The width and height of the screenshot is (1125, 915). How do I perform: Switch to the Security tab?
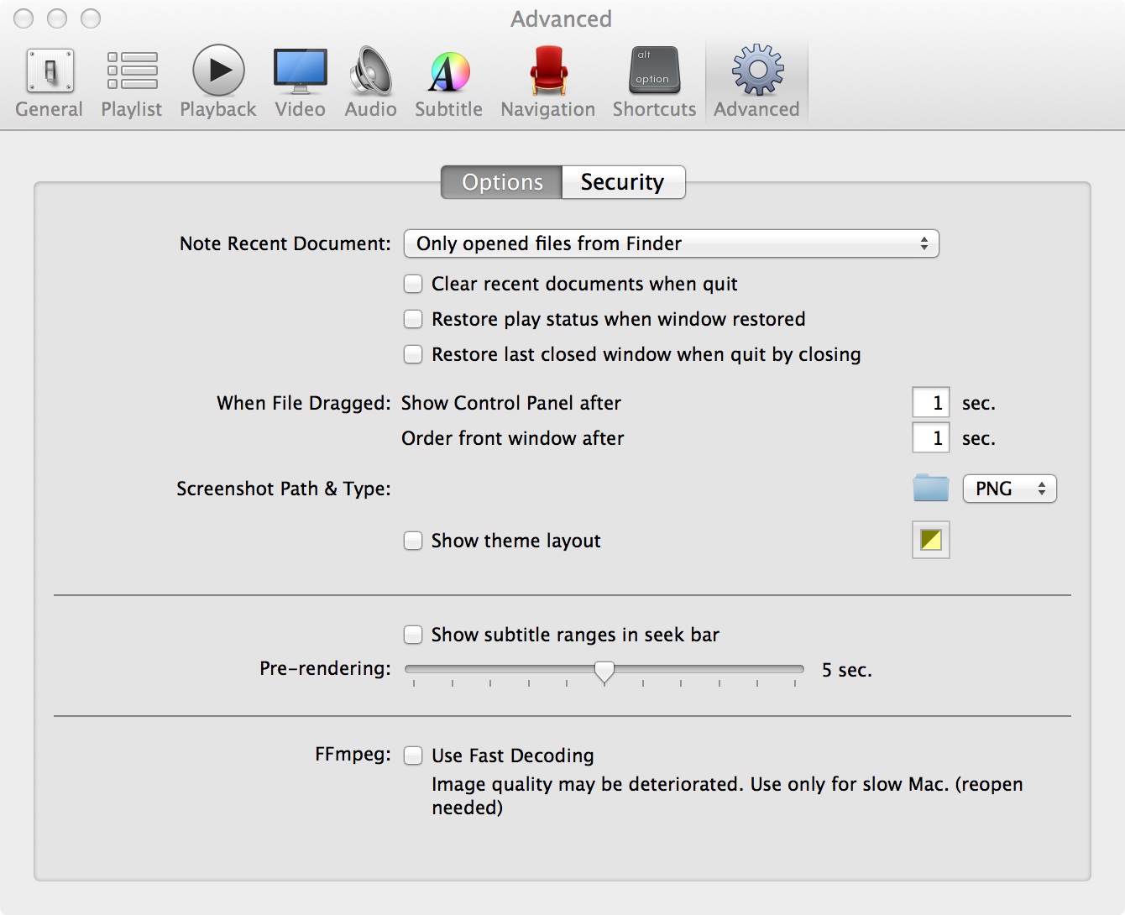click(x=622, y=182)
